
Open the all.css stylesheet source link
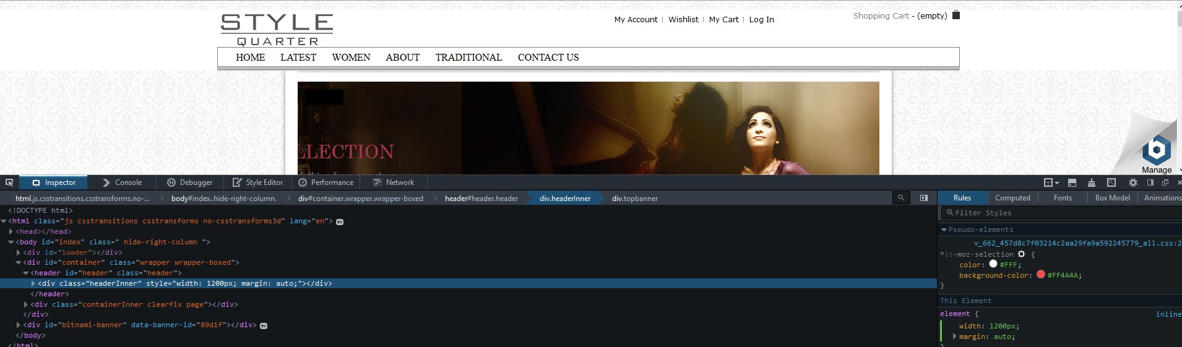tap(1077, 243)
